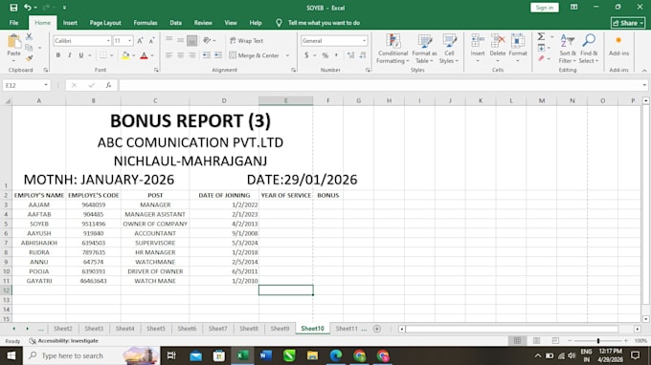Select the Sheet9 tab

coord(280,329)
